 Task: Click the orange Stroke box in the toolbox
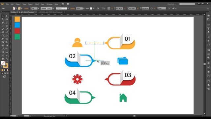(6, 66)
